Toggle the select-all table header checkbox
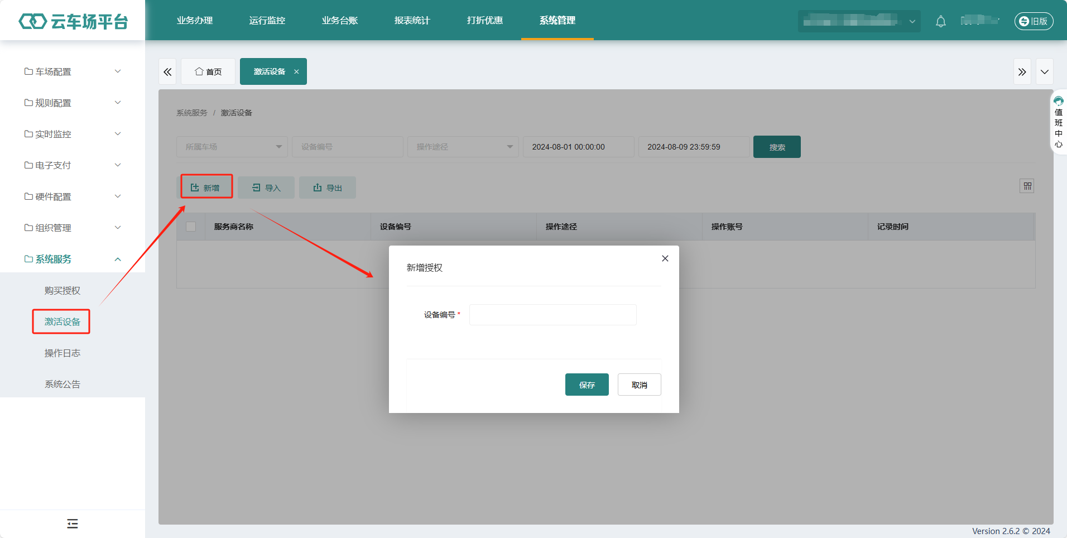 pos(191,227)
